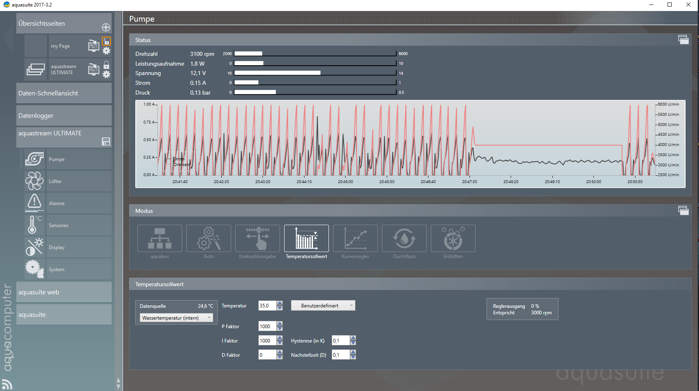
Task: Click the Entspricht value 3000 rpm
Action: click(541, 313)
